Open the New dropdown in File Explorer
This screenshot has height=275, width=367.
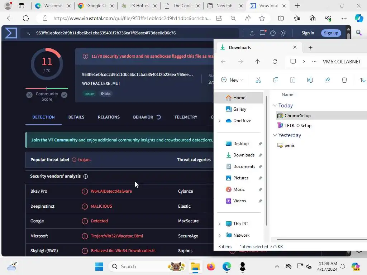coord(232,80)
